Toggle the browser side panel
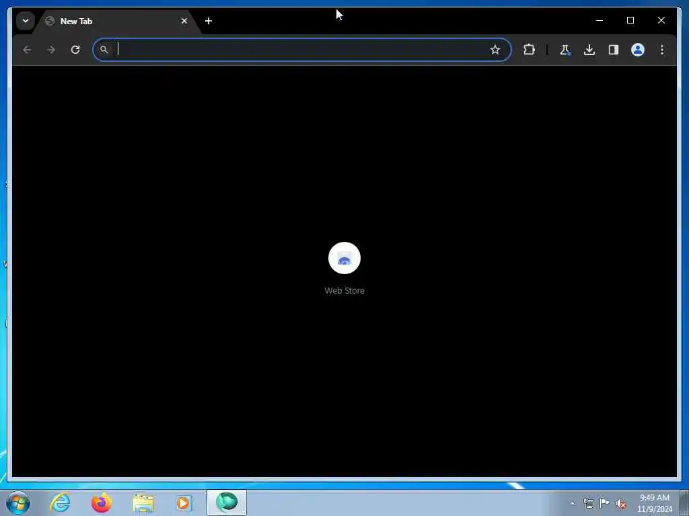689x516 pixels. click(x=614, y=50)
